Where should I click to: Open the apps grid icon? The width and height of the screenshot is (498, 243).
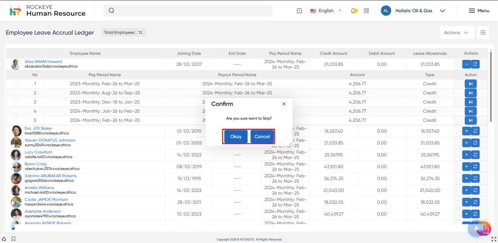click(366, 11)
